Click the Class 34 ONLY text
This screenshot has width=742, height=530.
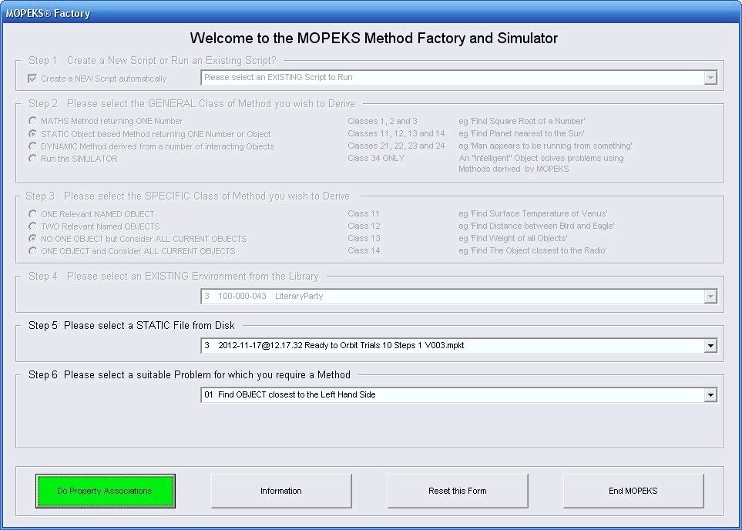pos(376,158)
